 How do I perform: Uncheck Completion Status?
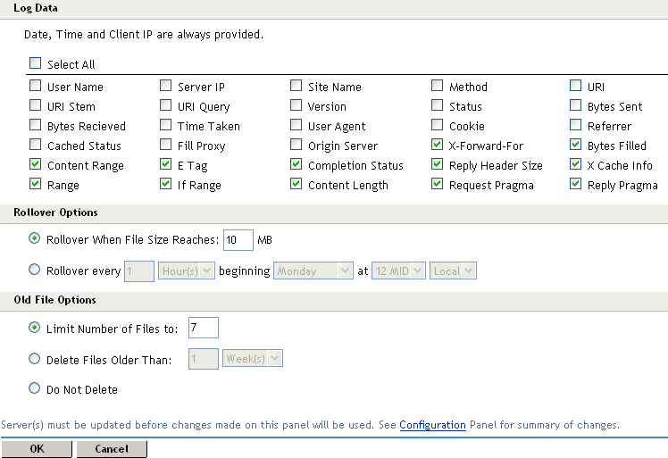tap(296, 164)
